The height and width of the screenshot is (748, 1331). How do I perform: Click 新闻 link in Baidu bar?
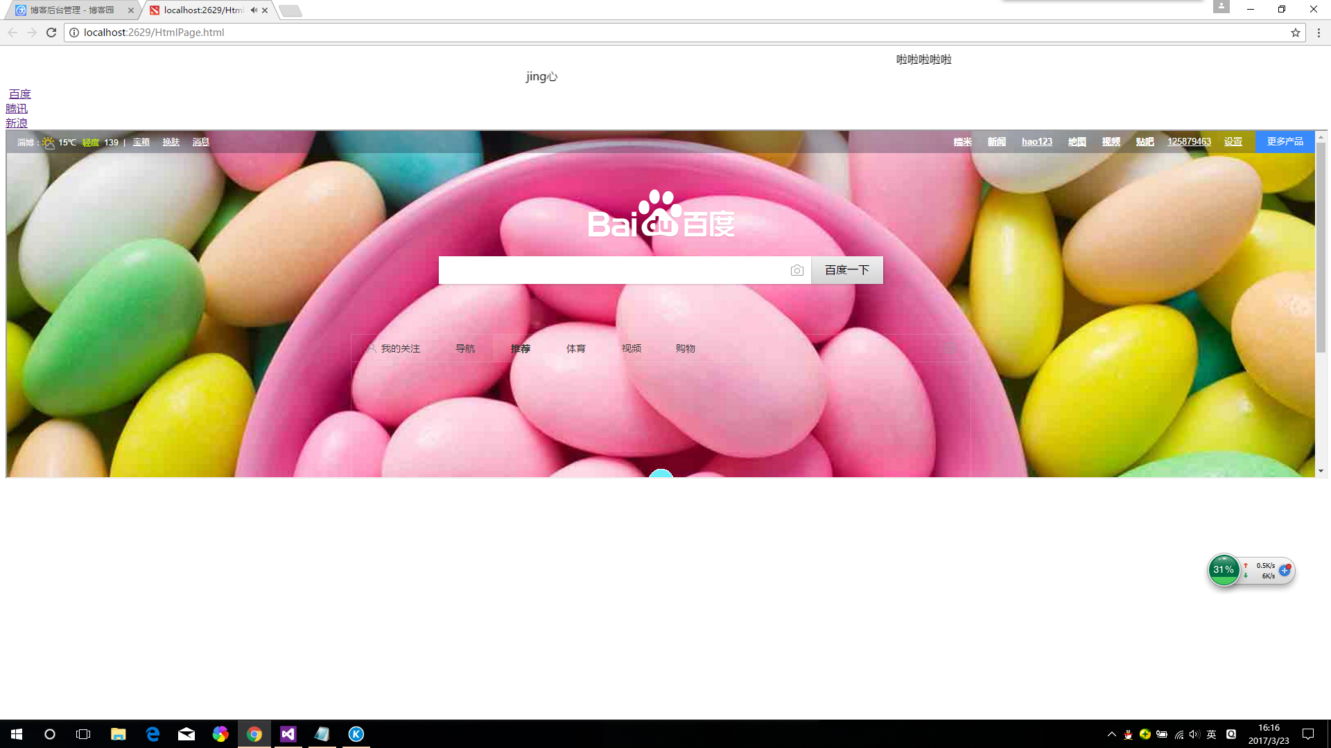[x=997, y=142]
